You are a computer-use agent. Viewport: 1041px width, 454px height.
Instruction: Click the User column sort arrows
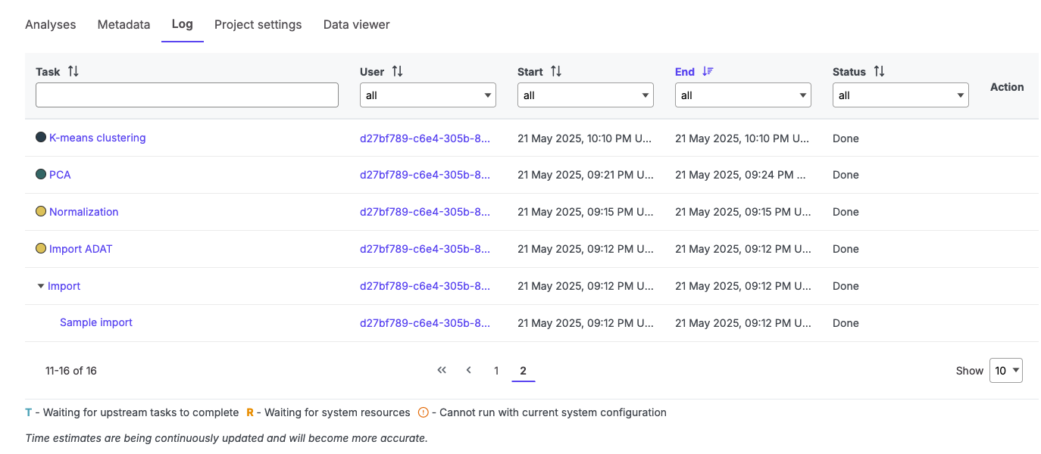click(x=397, y=71)
